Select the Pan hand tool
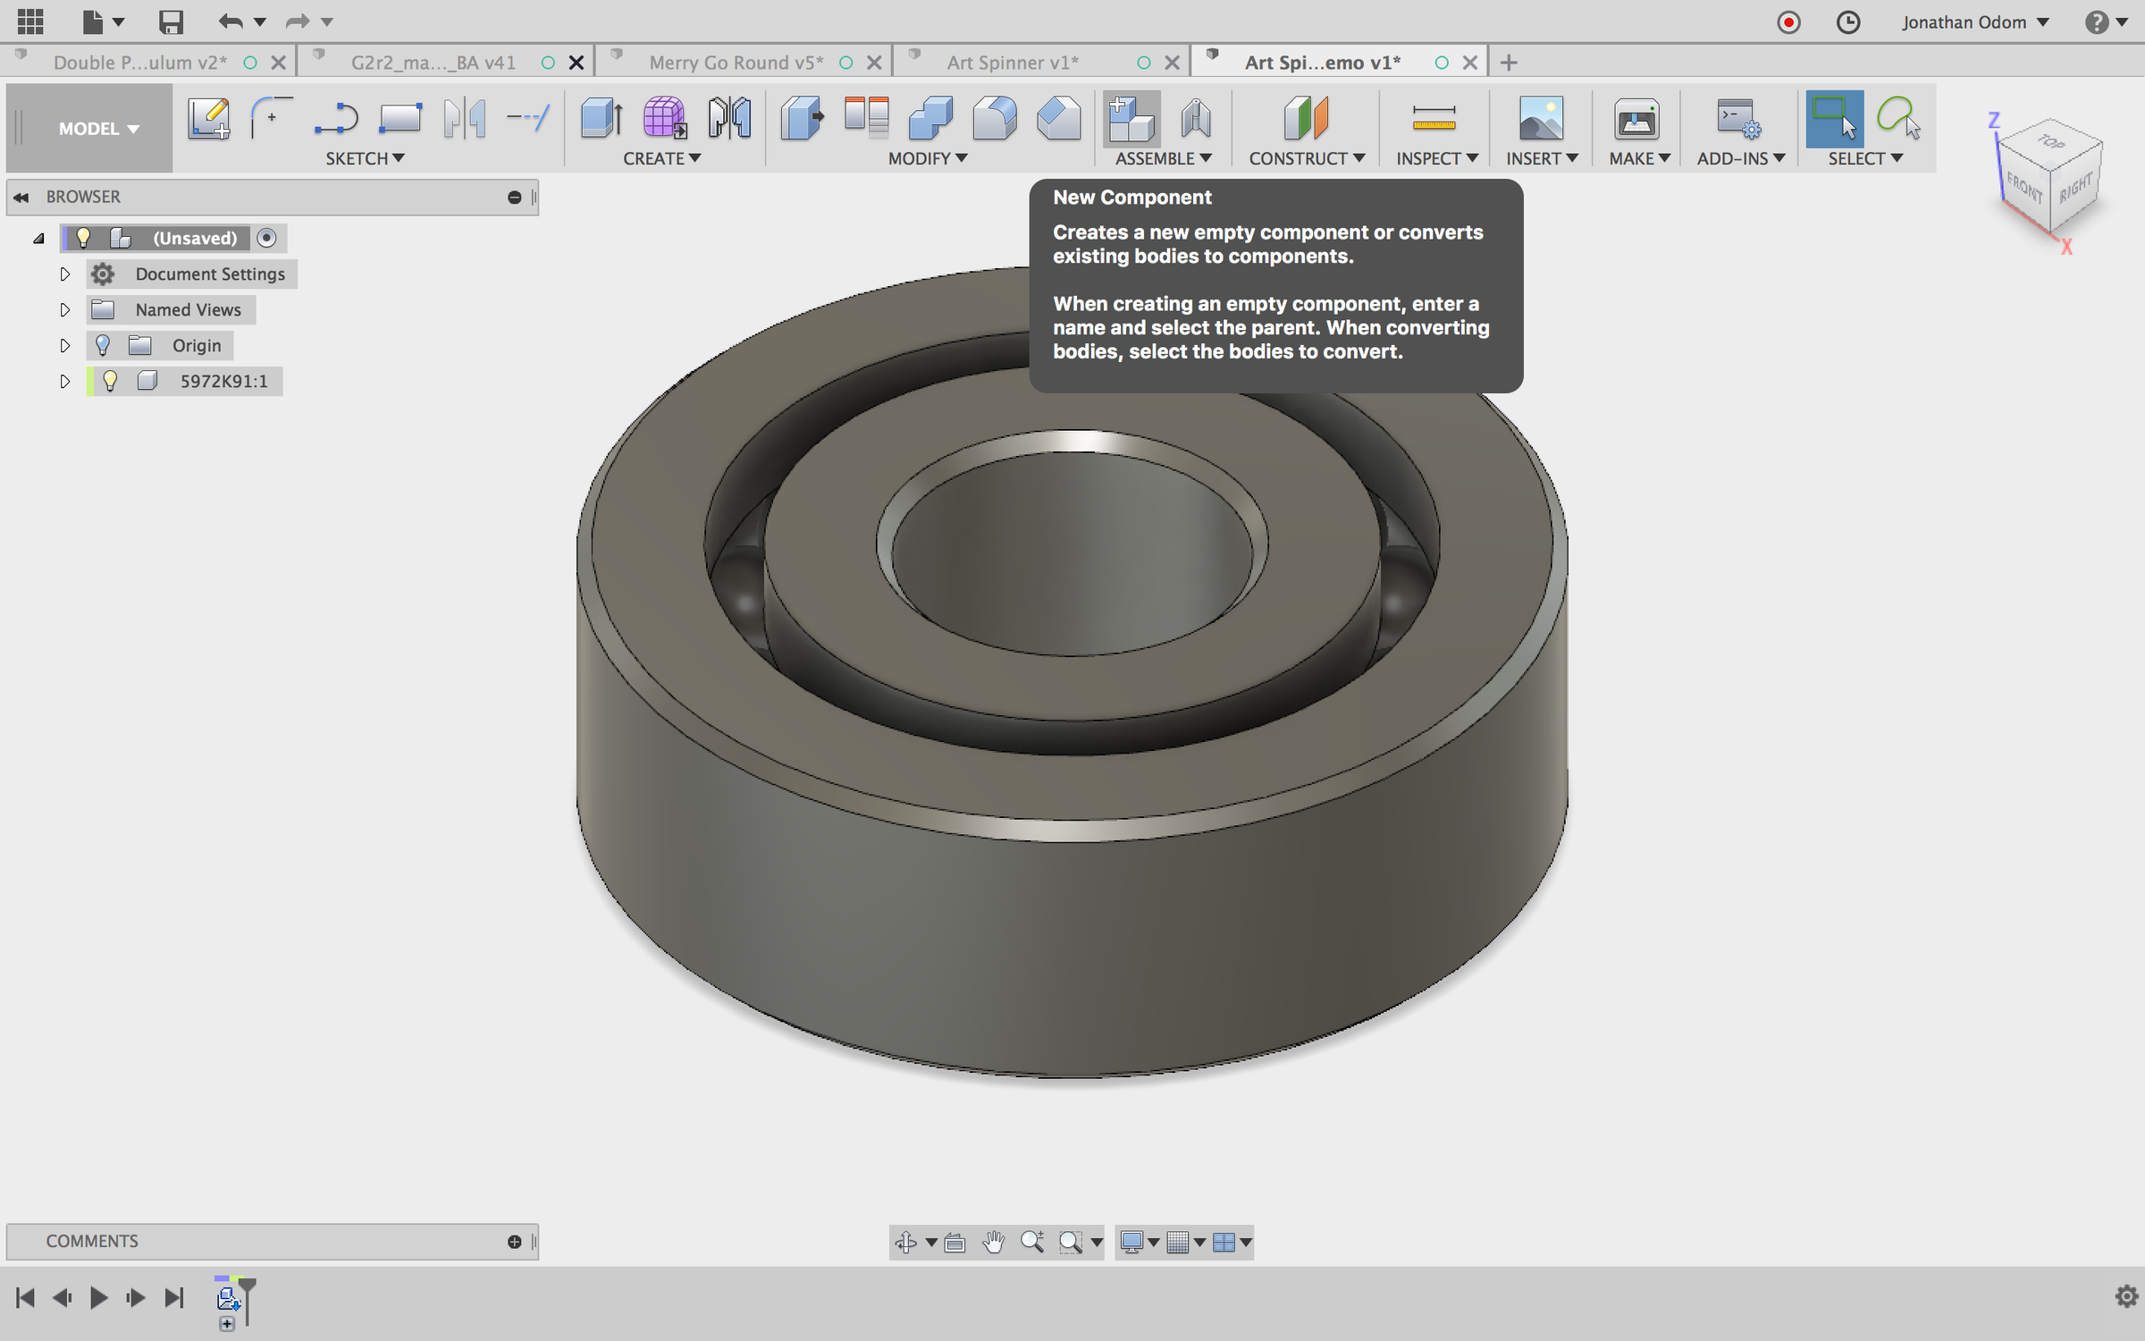This screenshot has height=1341, width=2145. pyautogui.click(x=993, y=1242)
